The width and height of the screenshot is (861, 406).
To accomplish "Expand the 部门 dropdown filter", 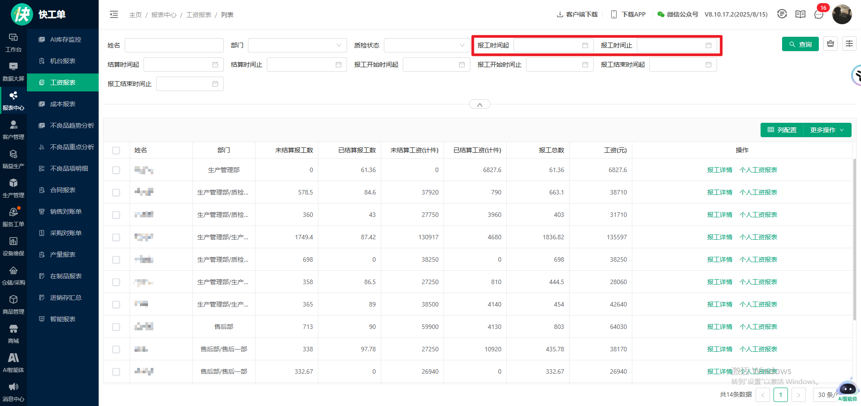I will point(297,45).
